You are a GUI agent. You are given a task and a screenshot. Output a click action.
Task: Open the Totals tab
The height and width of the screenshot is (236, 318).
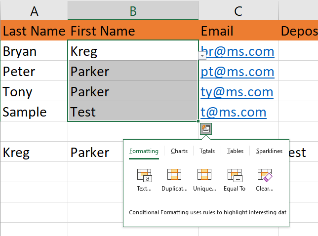click(207, 151)
